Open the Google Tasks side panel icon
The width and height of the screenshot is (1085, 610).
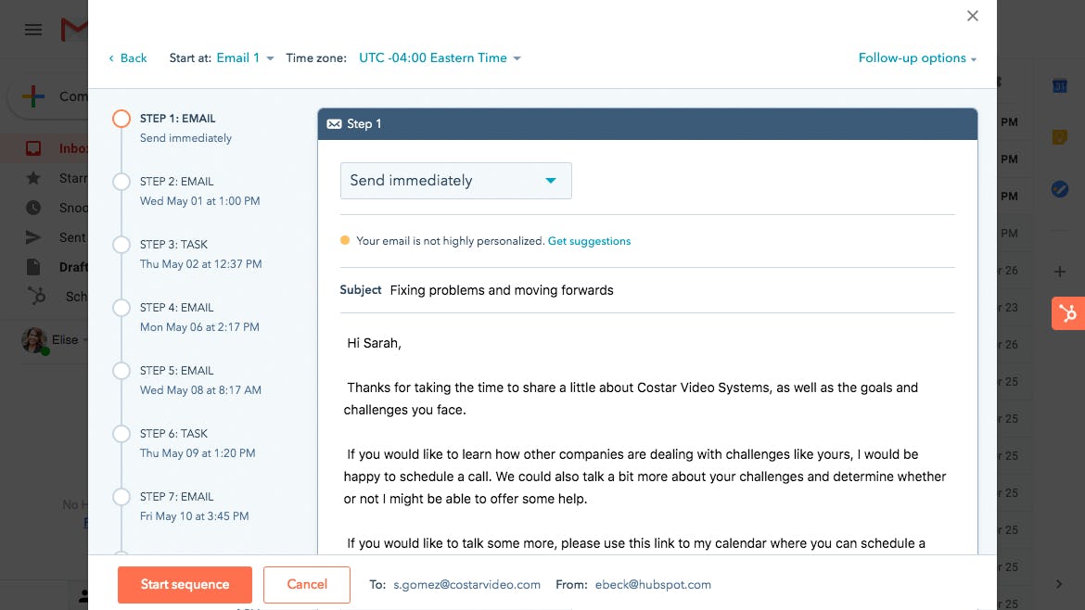1060,189
